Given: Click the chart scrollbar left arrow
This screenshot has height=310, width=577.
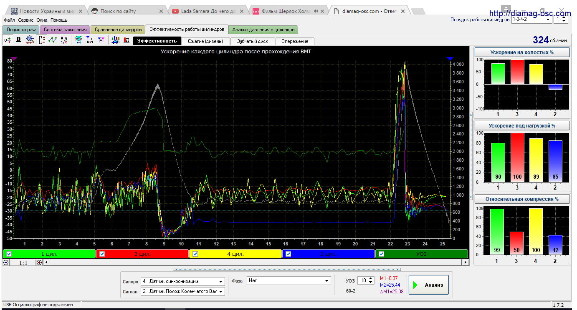Looking at the screenshot, I should pyautogui.click(x=46, y=262).
